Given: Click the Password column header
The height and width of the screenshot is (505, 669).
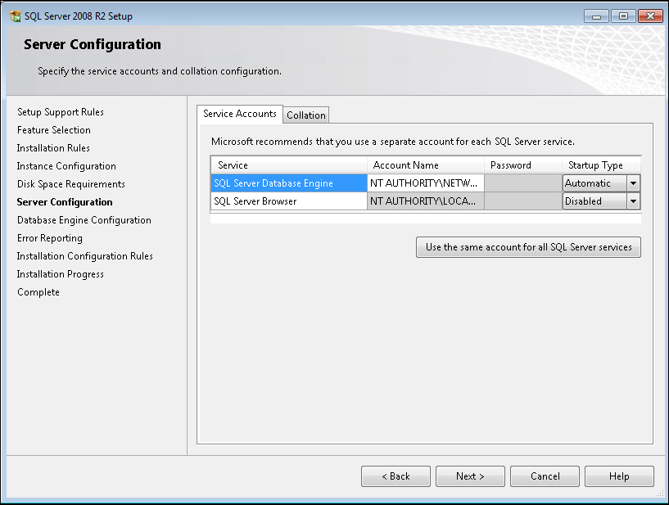Looking at the screenshot, I should tap(523, 165).
